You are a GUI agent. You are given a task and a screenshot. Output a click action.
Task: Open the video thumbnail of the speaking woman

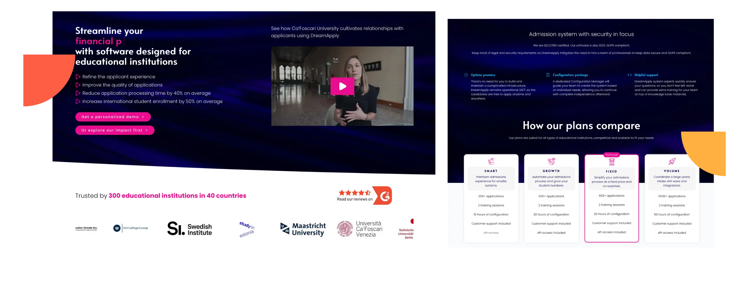pyautogui.click(x=342, y=86)
